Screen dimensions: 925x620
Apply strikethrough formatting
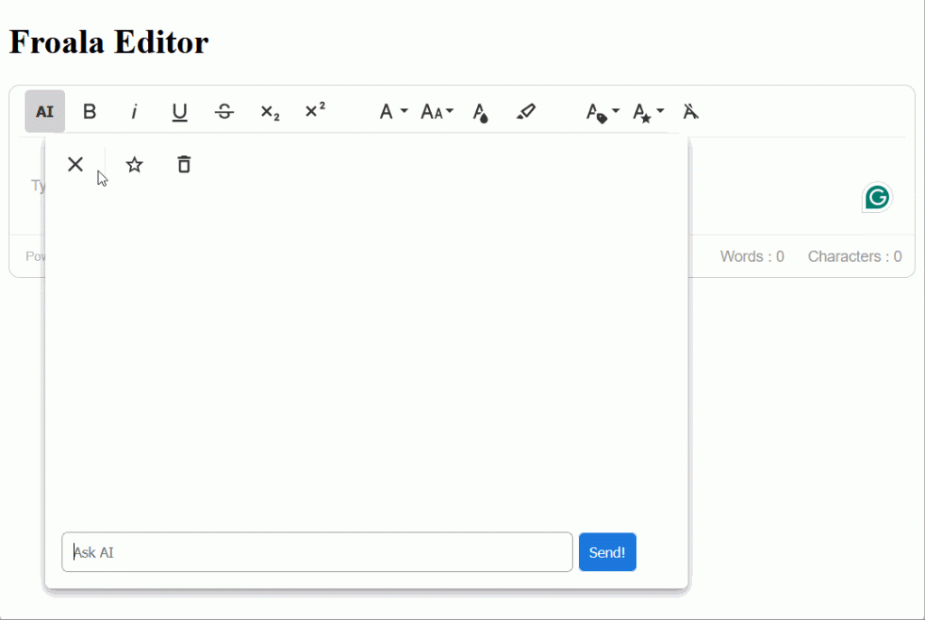click(224, 111)
